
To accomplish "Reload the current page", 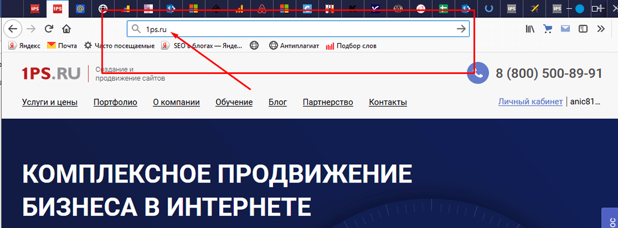I will pos(49,29).
